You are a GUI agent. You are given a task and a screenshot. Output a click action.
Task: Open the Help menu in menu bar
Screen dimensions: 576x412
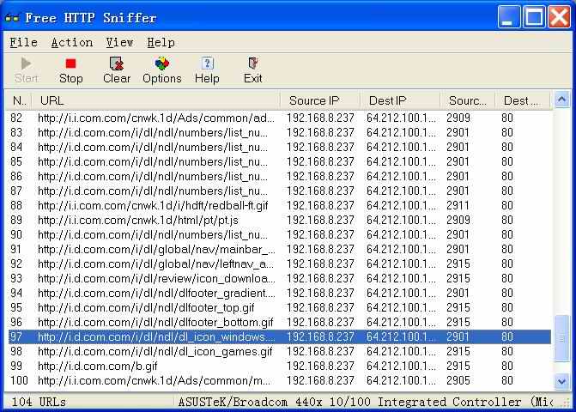(161, 43)
